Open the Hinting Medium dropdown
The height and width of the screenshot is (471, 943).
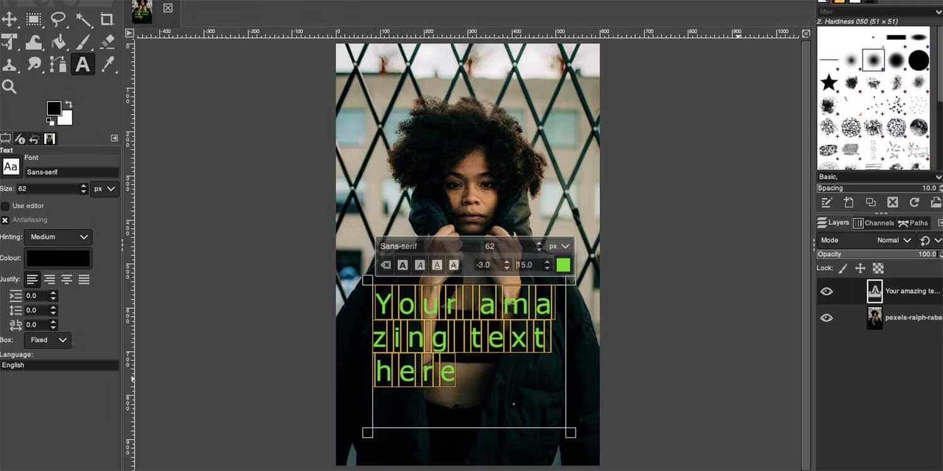pos(58,237)
